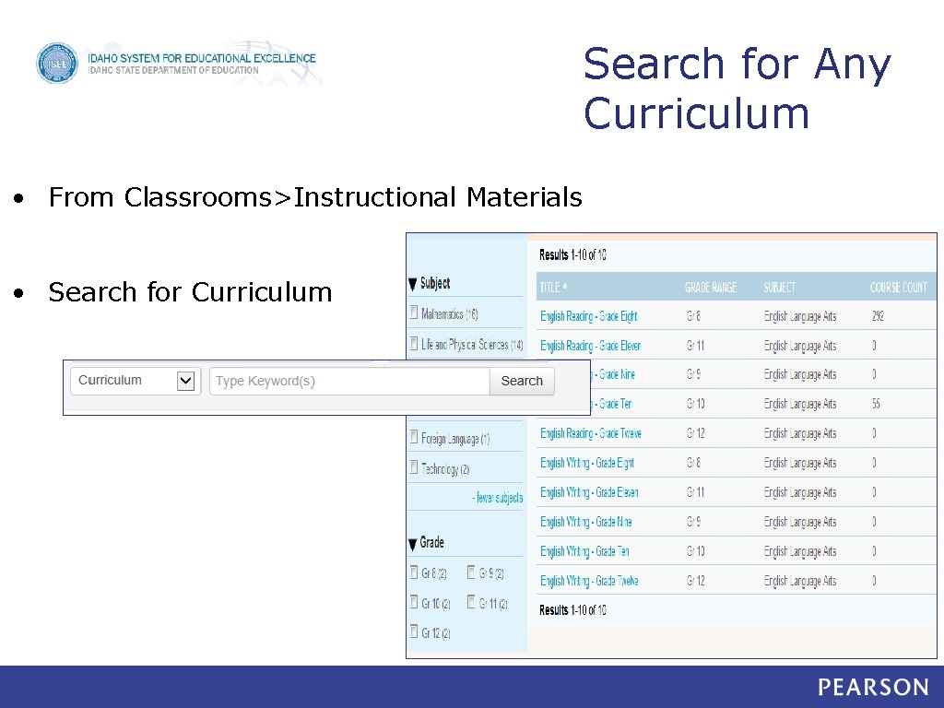Click the PEARSON logo in the footer
The image size is (944, 708).
873,688
